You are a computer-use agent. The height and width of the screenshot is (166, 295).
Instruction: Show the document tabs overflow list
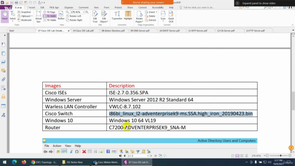coord(293,30)
